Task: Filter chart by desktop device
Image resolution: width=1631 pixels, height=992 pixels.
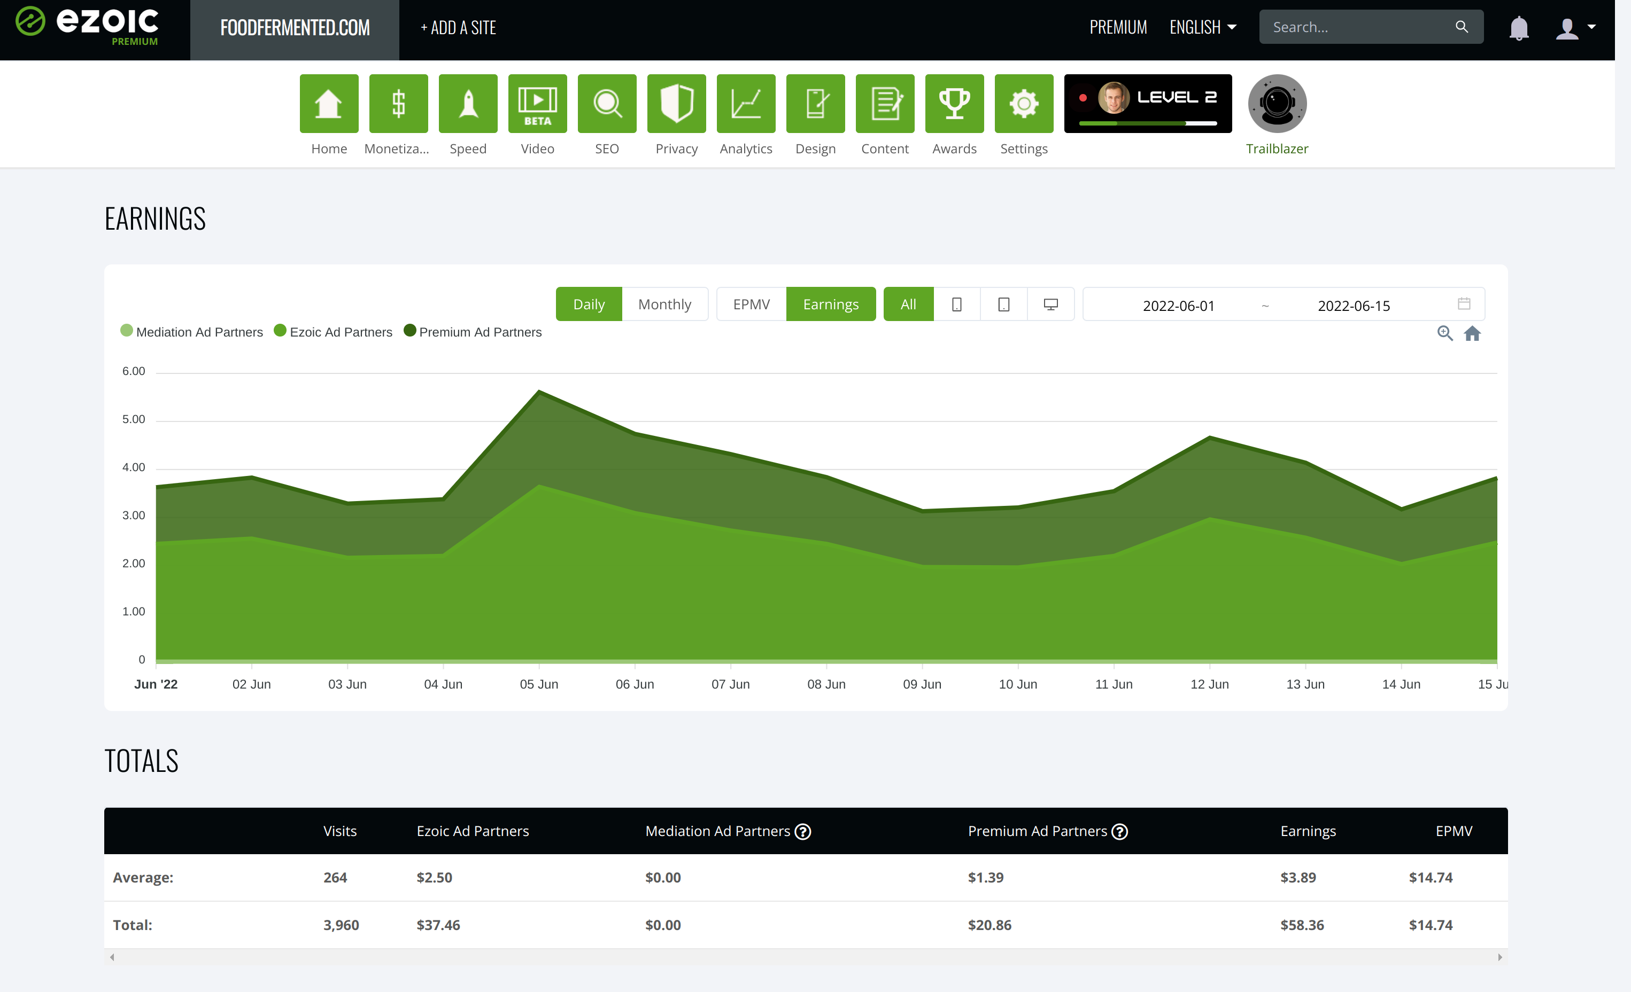Action: tap(1050, 304)
